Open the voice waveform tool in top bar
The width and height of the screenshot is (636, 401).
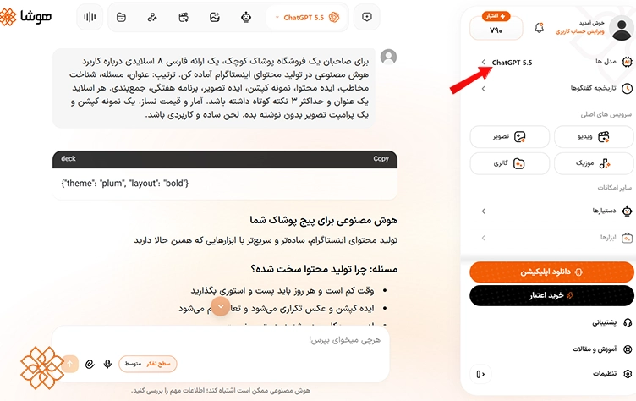click(90, 17)
